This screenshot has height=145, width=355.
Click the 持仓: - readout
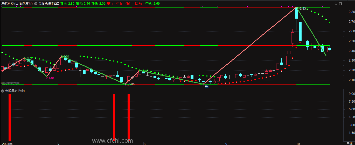click(x=140, y=4)
